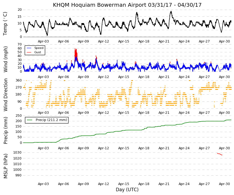Click the Precip (mm) axis label
The image size is (234, 195).
click(5, 130)
